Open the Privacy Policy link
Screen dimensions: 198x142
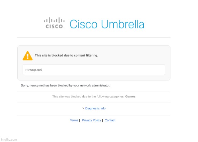click(x=91, y=120)
